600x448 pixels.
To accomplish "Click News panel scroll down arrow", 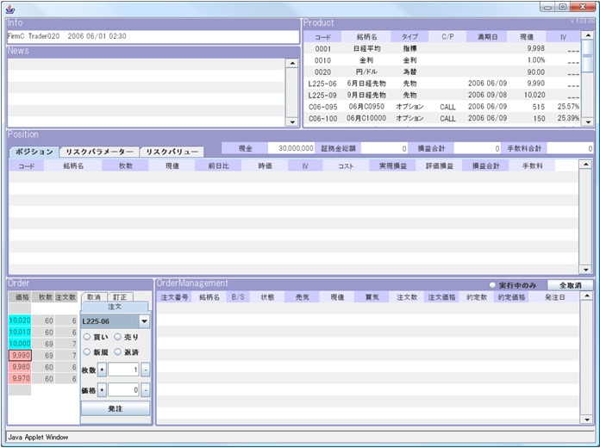I will point(292,122).
